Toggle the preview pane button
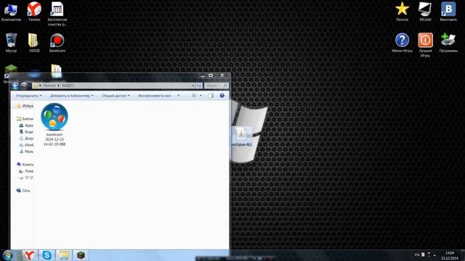465x261 pixels. [211, 96]
